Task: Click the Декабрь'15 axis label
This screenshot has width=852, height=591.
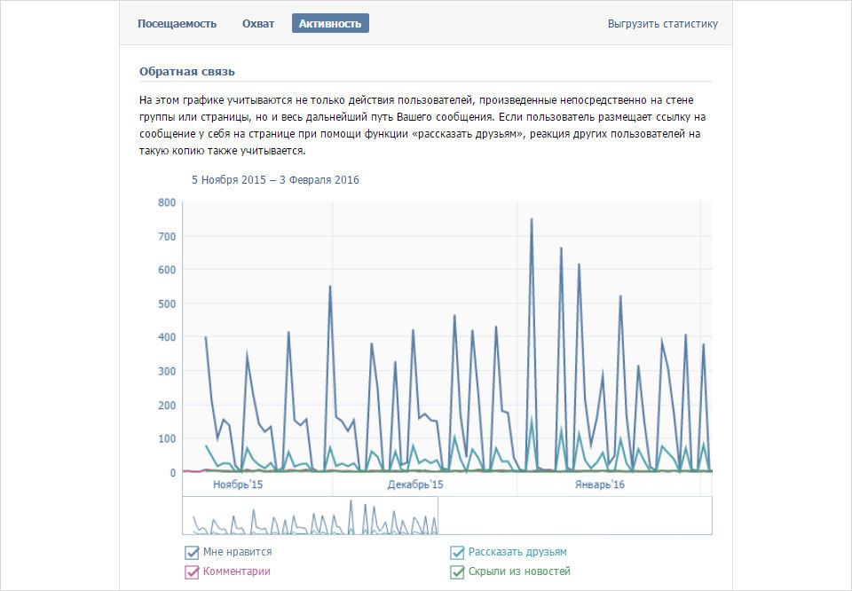Action: [415, 485]
